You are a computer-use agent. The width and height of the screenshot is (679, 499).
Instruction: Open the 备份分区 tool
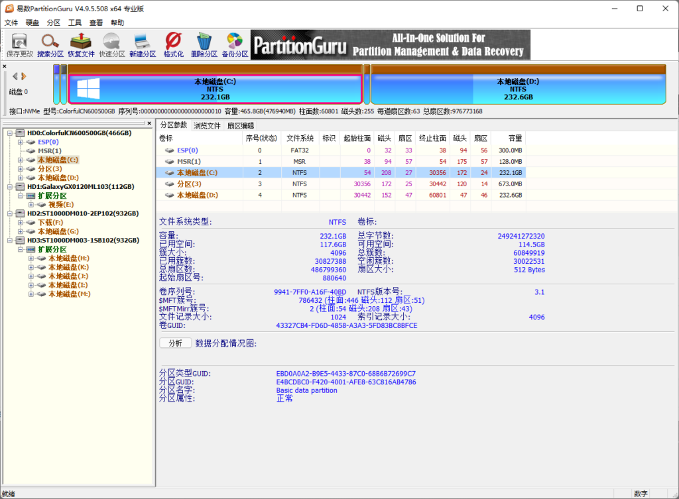pos(235,45)
